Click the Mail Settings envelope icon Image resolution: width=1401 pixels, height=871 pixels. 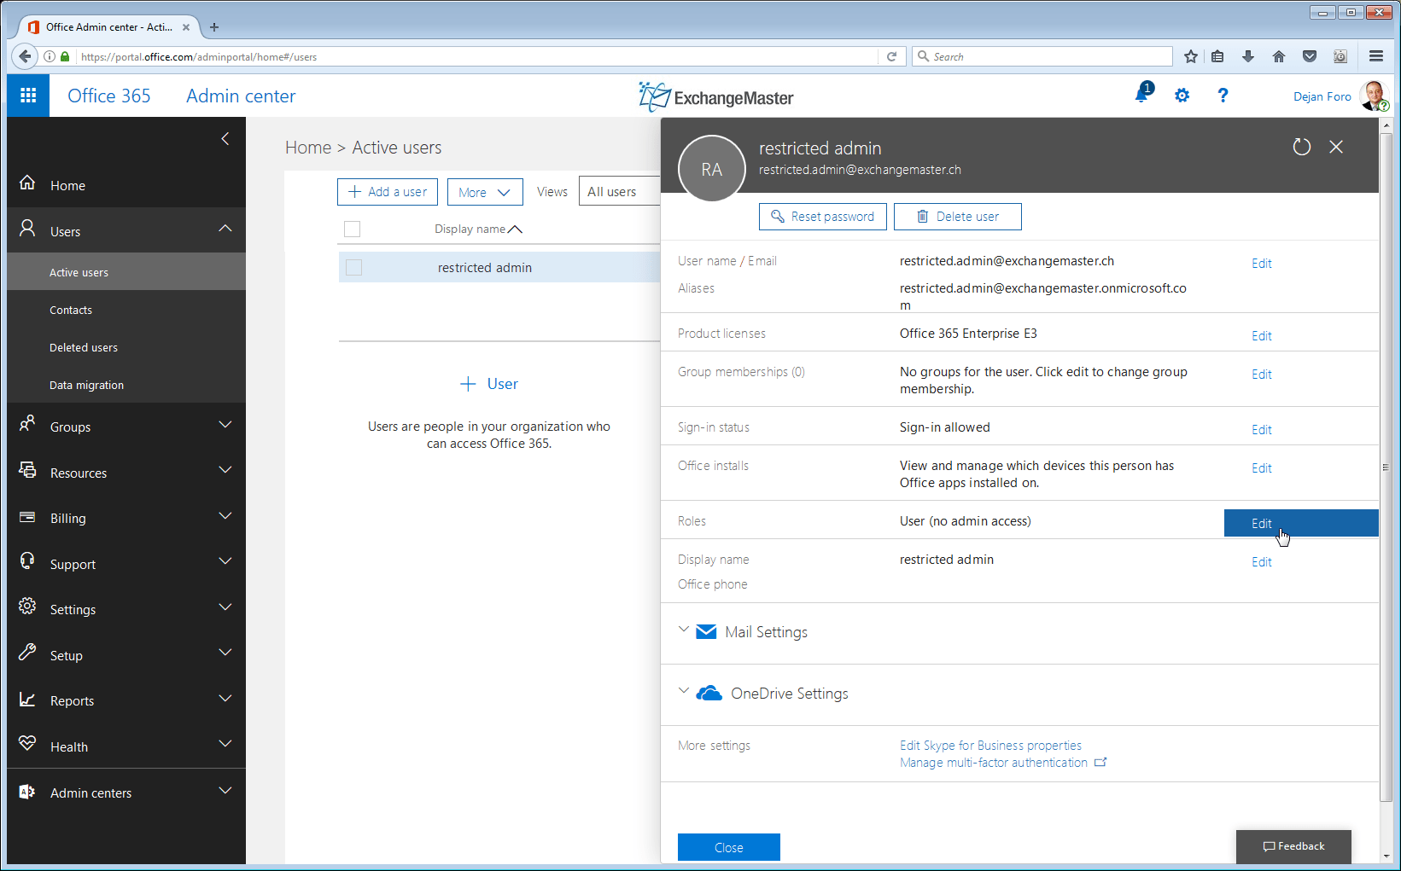tap(706, 632)
